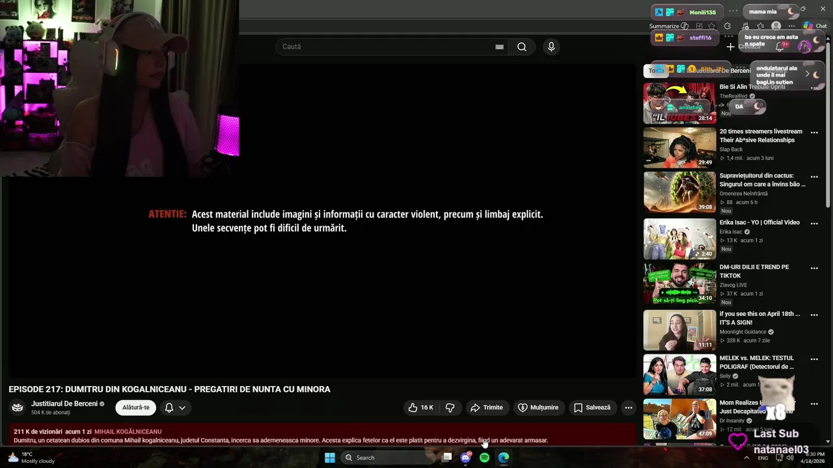Open Edge extensions puzzle icon
The height and width of the screenshot is (468, 833).
tap(727, 26)
